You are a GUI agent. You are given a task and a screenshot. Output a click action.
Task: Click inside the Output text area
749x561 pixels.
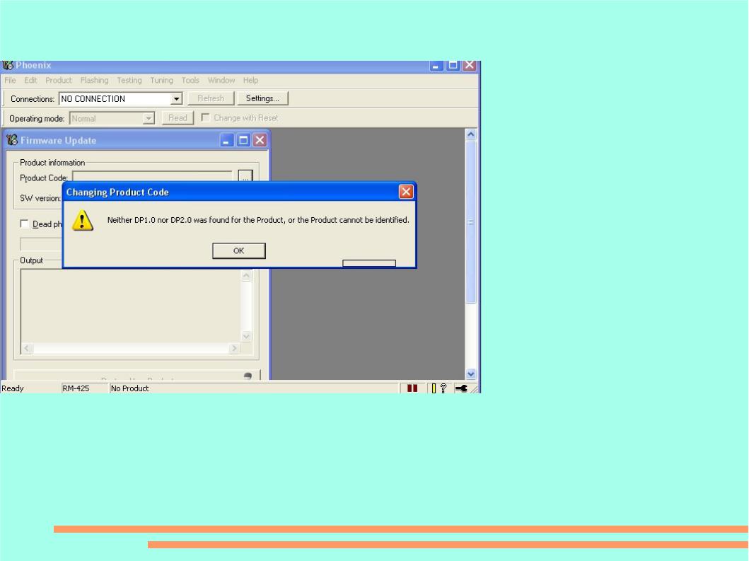click(x=131, y=306)
